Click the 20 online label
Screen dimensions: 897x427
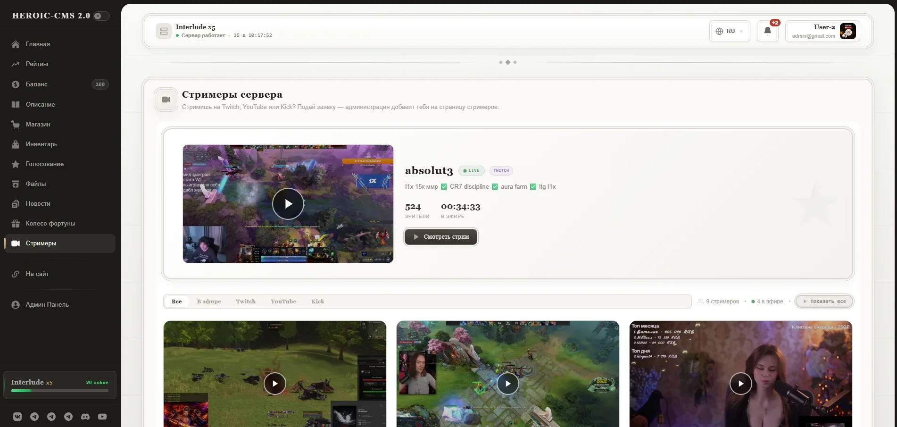pyautogui.click(x=97, y=383)
